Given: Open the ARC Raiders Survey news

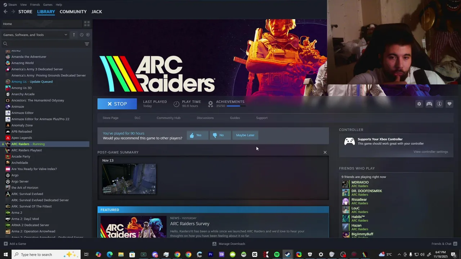Looking at the screenshot, I should 190,224.
